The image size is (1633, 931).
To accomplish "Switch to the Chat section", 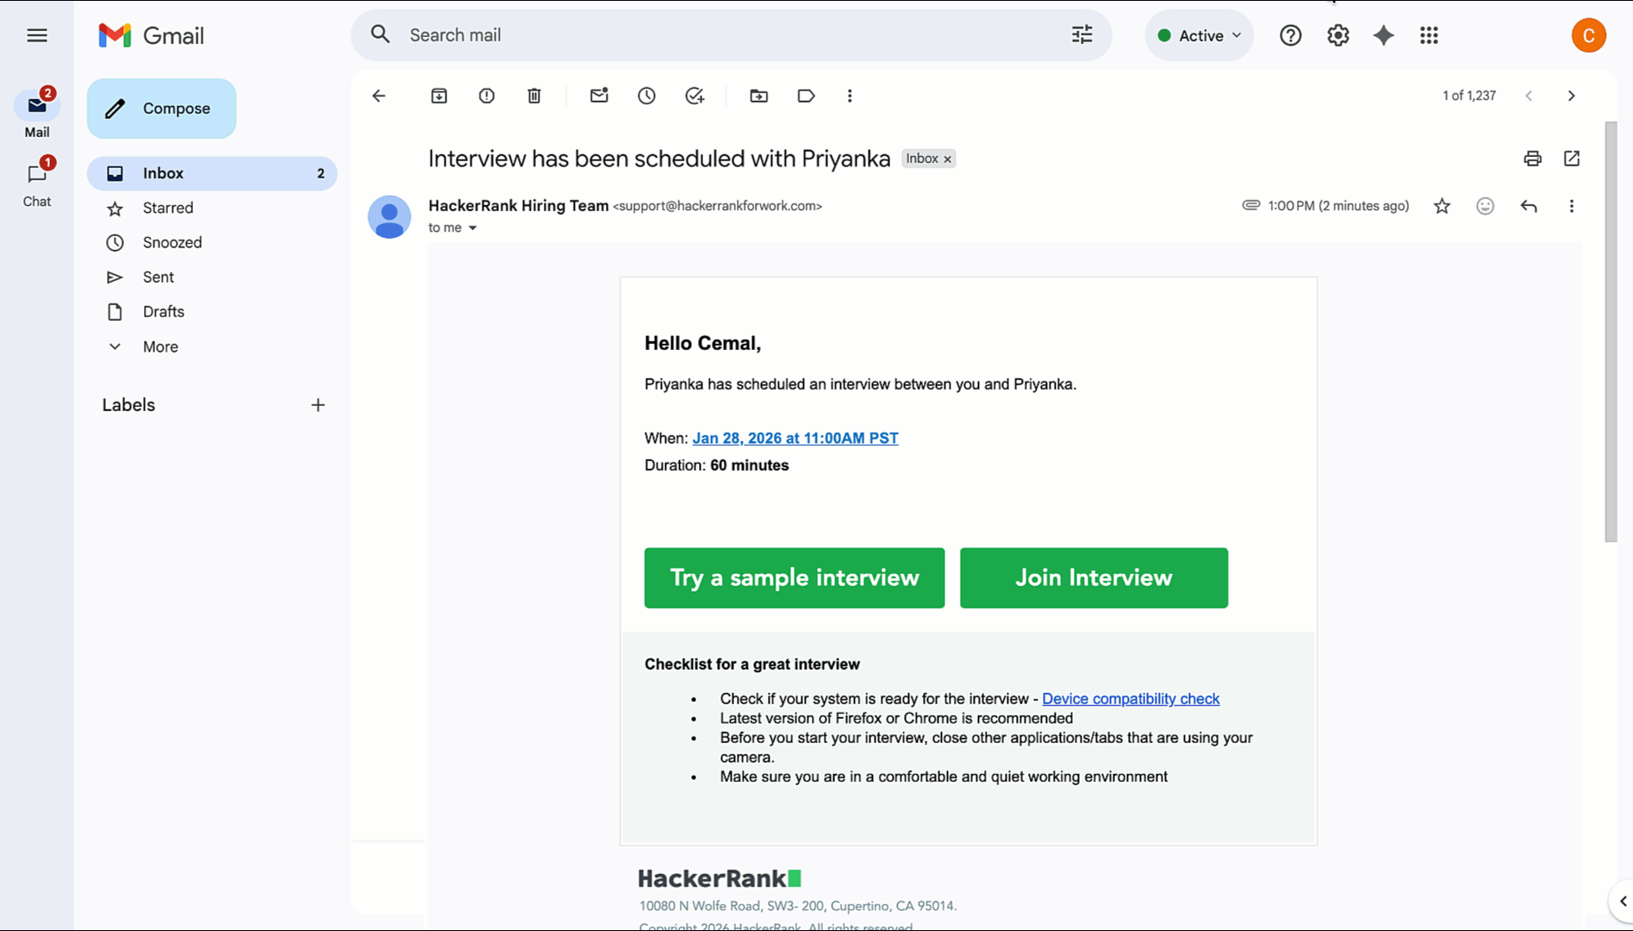I will (x=37, y=182).
